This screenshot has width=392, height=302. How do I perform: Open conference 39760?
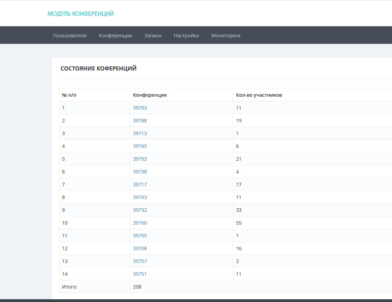(x=140, y=223)
